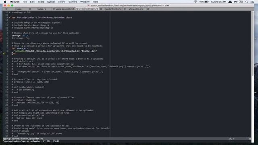Screen dimensions: 258x145
Task: Click the 'Top' indicator in status line
Action: tap(249, 139)
